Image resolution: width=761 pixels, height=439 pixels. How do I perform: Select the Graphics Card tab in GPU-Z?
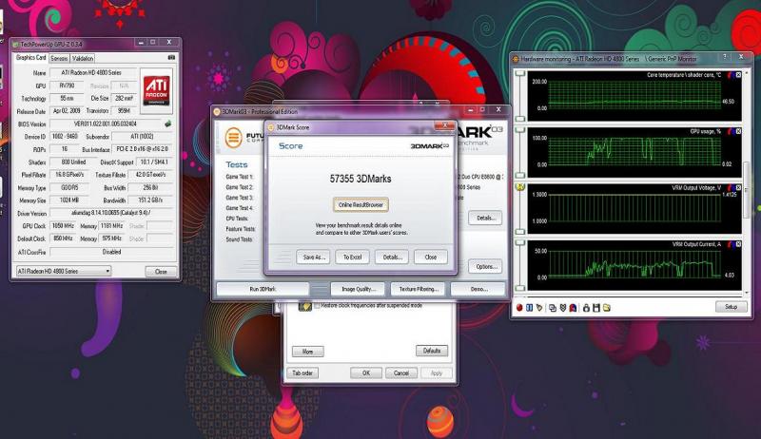[31, 58]
